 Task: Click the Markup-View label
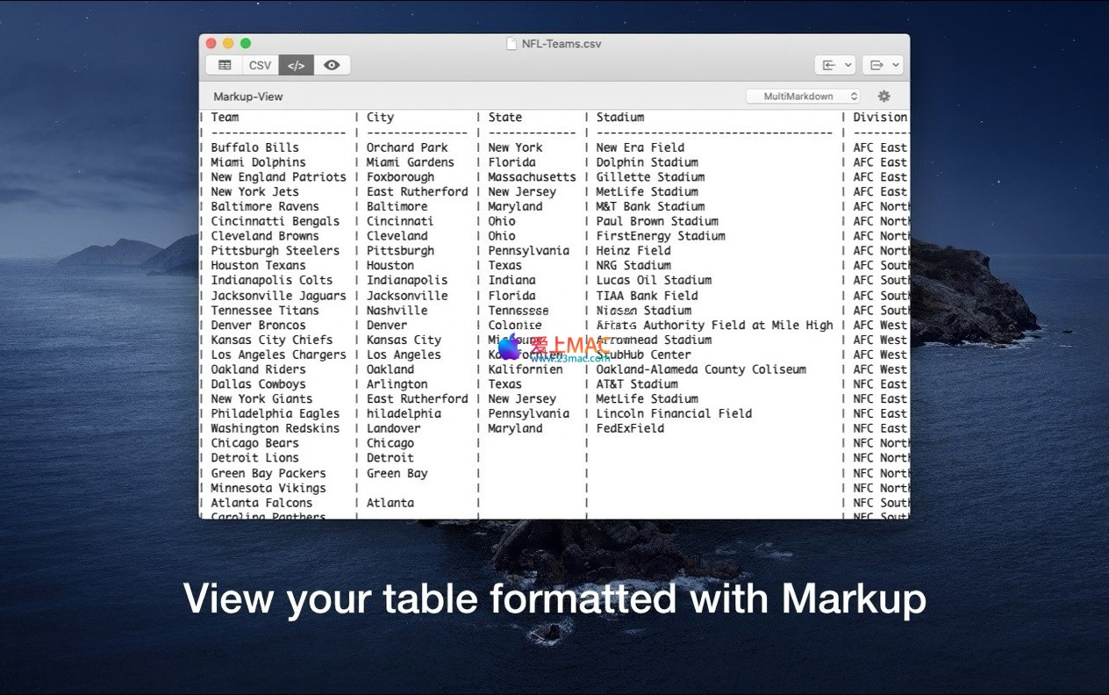(x=248, y=97)
